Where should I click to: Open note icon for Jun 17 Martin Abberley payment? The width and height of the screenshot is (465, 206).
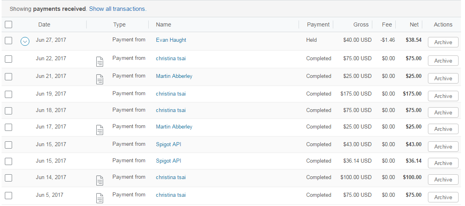coord(100,130)
